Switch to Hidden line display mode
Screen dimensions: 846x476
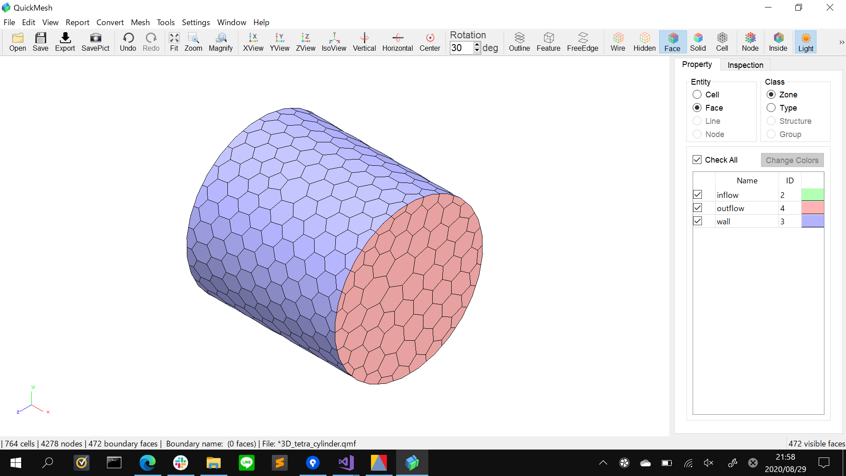645,42
